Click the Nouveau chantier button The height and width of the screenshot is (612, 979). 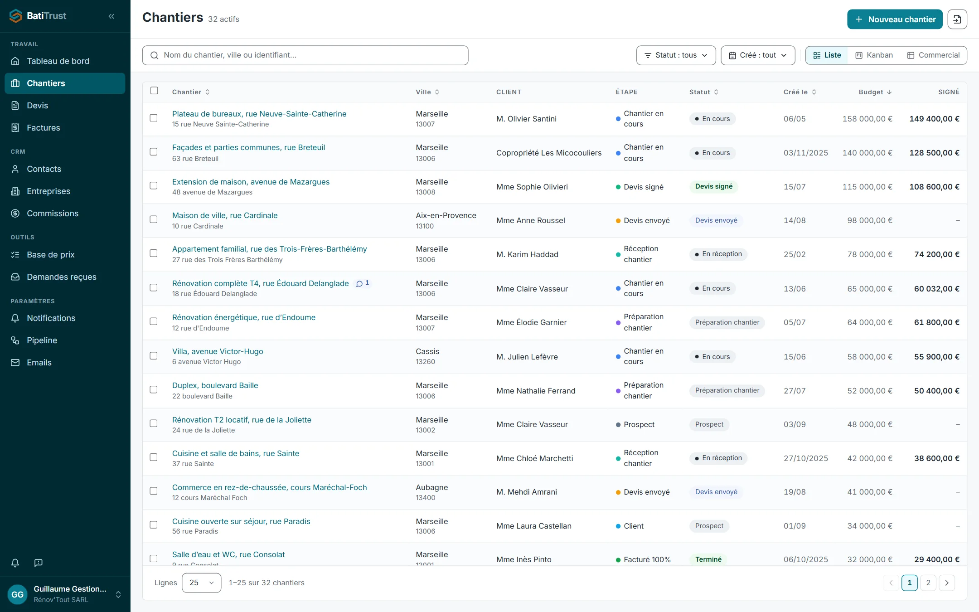click(895, 19)
